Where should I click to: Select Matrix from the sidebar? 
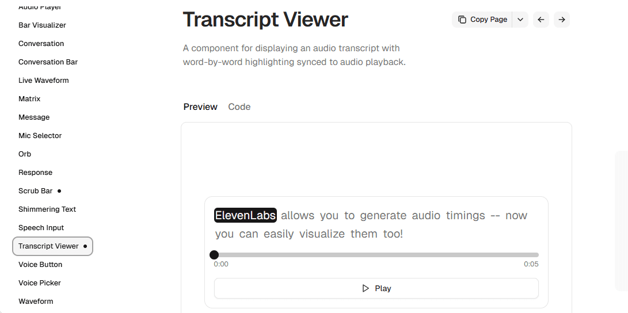tap(29, 99)
